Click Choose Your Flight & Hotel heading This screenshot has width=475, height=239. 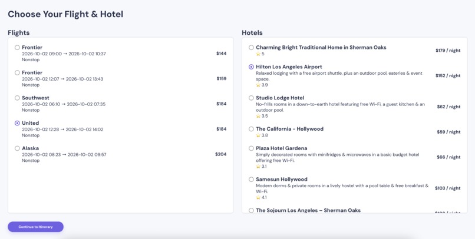point(65,14)
